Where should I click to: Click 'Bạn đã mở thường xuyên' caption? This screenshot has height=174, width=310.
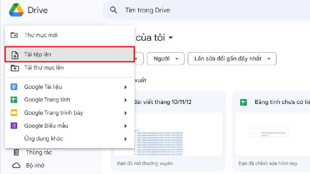tap(145, 164)
